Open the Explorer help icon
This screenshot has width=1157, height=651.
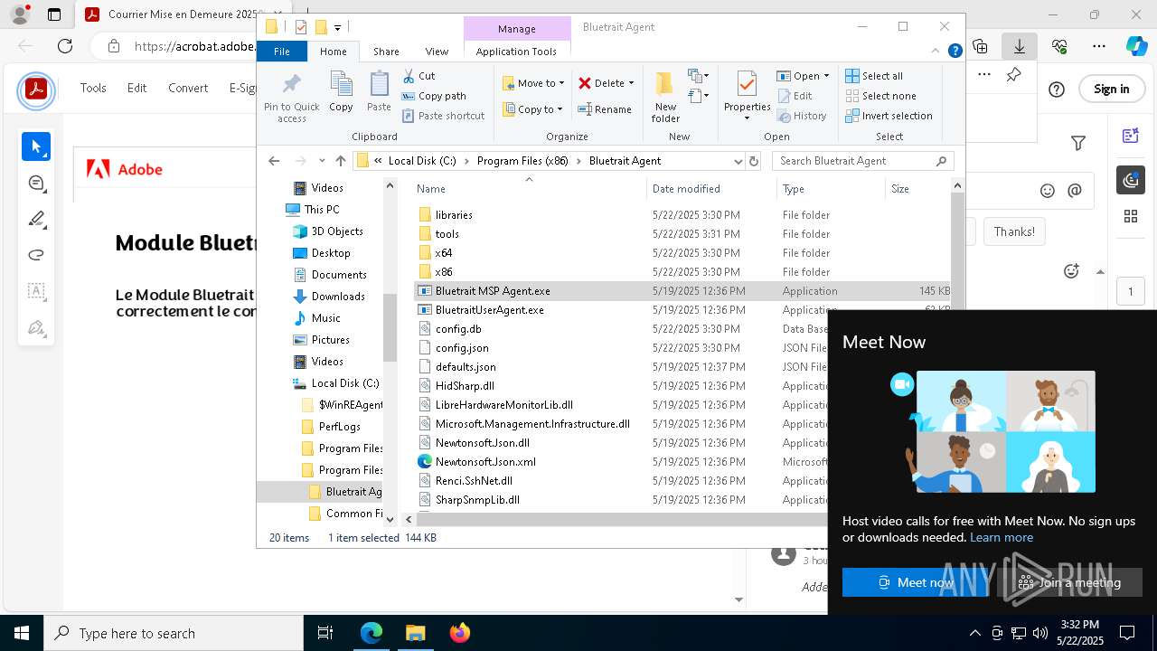pos(955,52)
